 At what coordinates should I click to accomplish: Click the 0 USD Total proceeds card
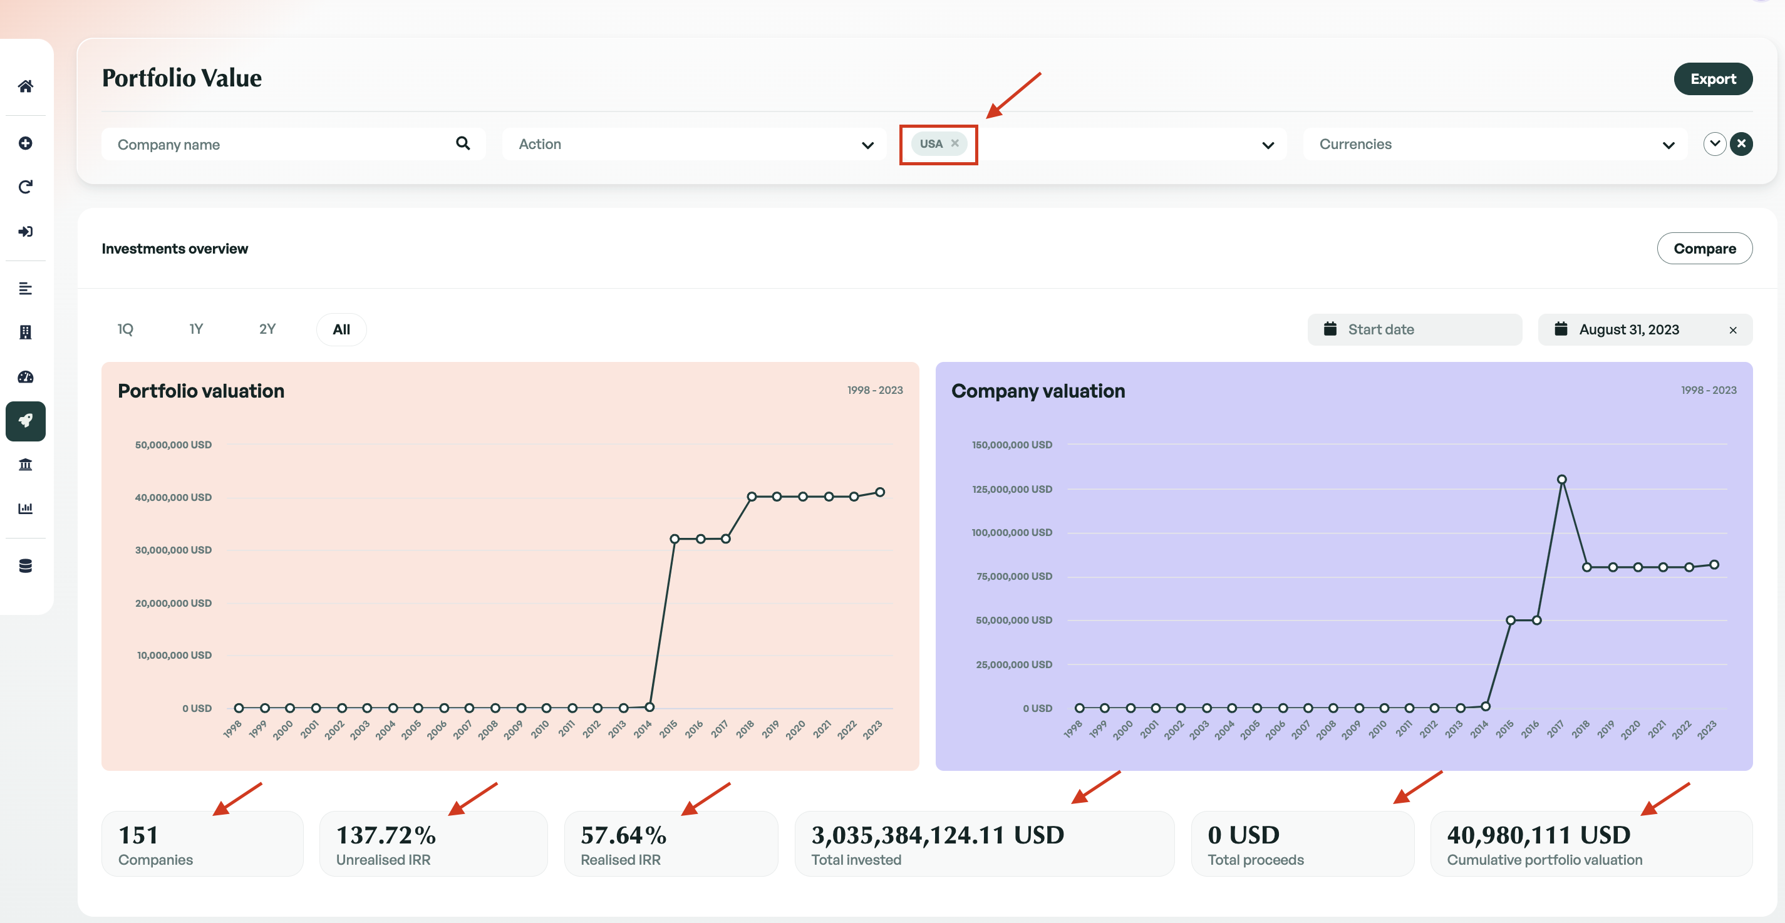(x=1303, y=844)
